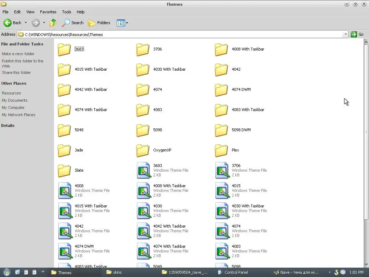The image size is (369, 277).
Task: Open the 3683 folder icon
Action: pos(64,49)
